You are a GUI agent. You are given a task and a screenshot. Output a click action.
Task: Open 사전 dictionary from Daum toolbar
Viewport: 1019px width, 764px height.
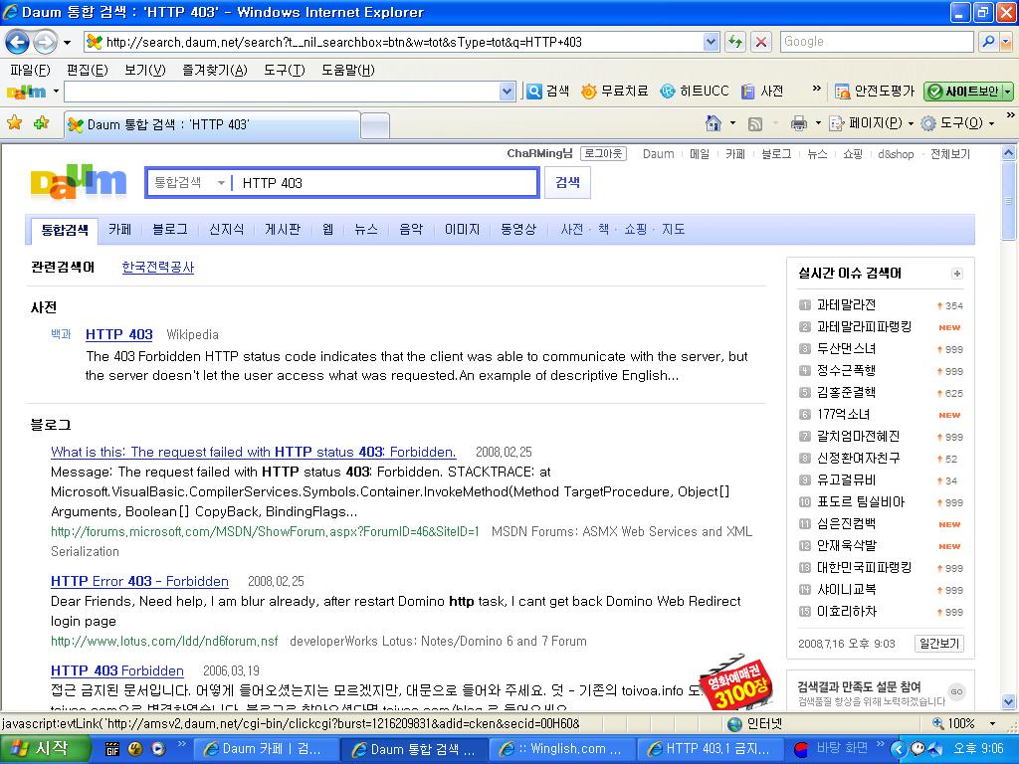(763, 91)
